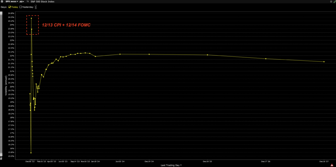Open the All dropdown
The image size is (336, 167).
pos(22,2)
